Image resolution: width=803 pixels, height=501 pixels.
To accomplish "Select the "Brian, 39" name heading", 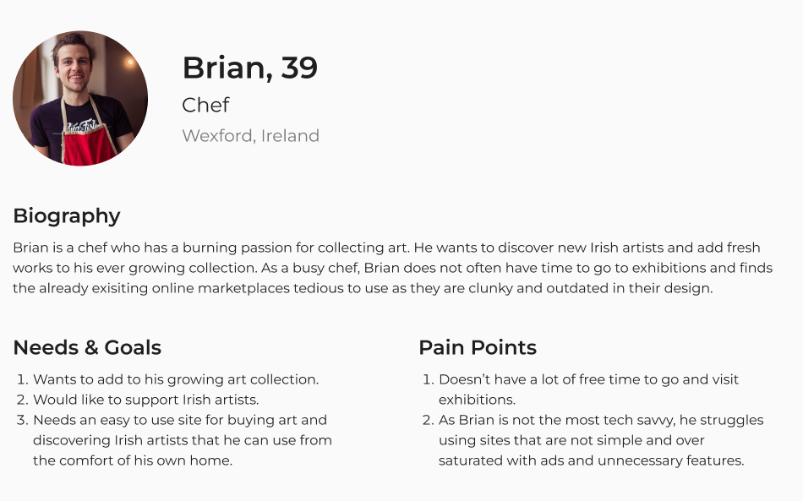I will 250,68.
